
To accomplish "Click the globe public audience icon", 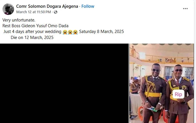I will 56,12.
